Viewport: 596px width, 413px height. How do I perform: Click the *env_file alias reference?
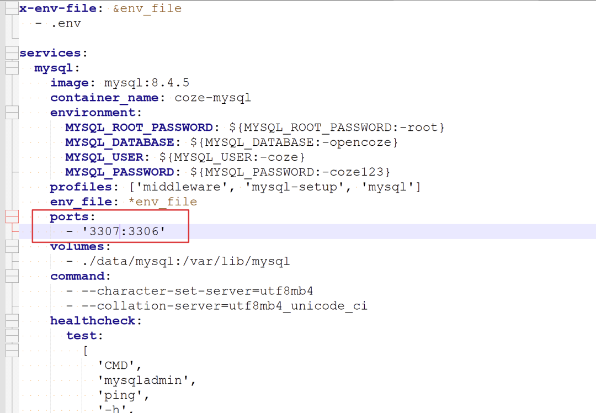[163, 202]
